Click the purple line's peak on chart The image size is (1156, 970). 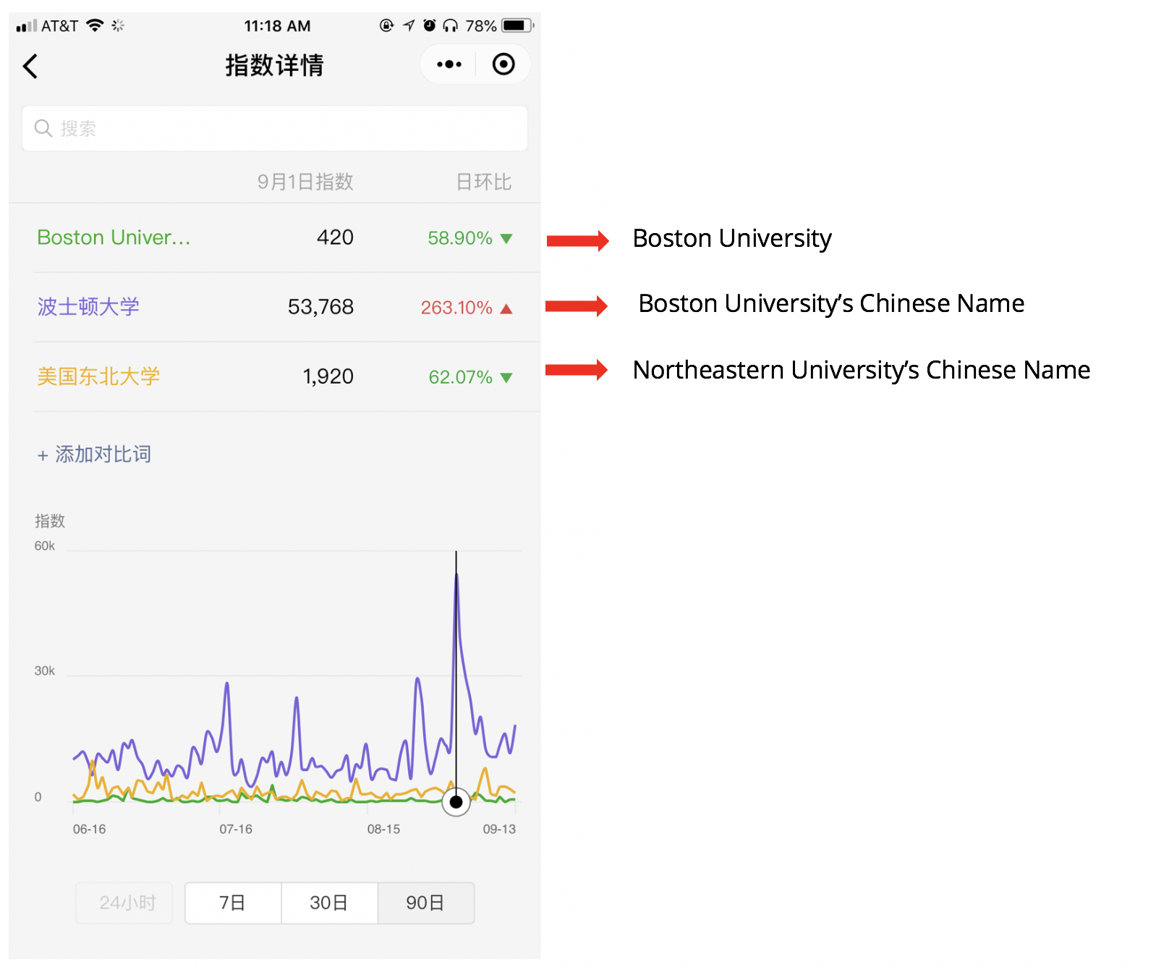tap(456, 575)
